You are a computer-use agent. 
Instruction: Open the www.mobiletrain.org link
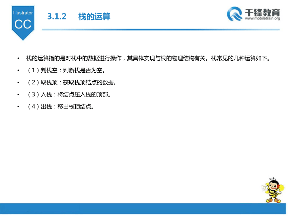pos(263,18)
